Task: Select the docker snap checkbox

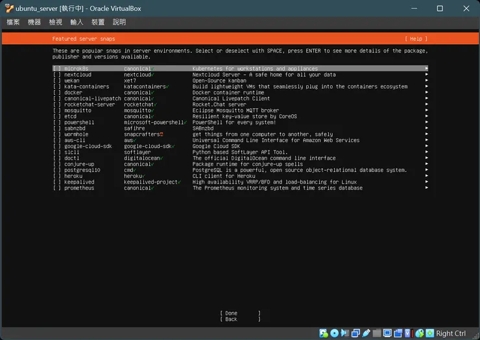Action: click(x=57, y=93)
